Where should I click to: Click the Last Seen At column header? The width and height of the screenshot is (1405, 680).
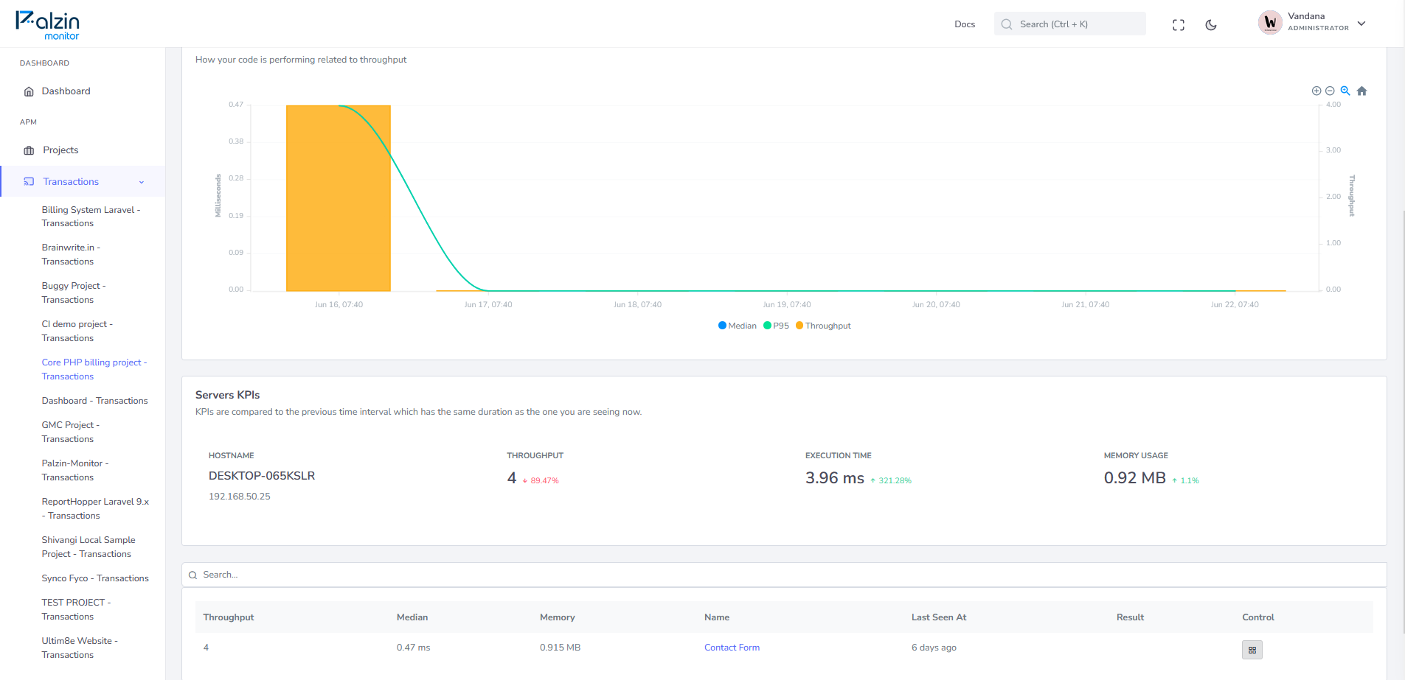tap(939, 617)
